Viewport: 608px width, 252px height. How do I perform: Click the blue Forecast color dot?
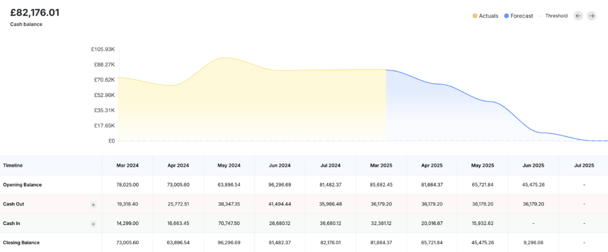tap(507, 16)
